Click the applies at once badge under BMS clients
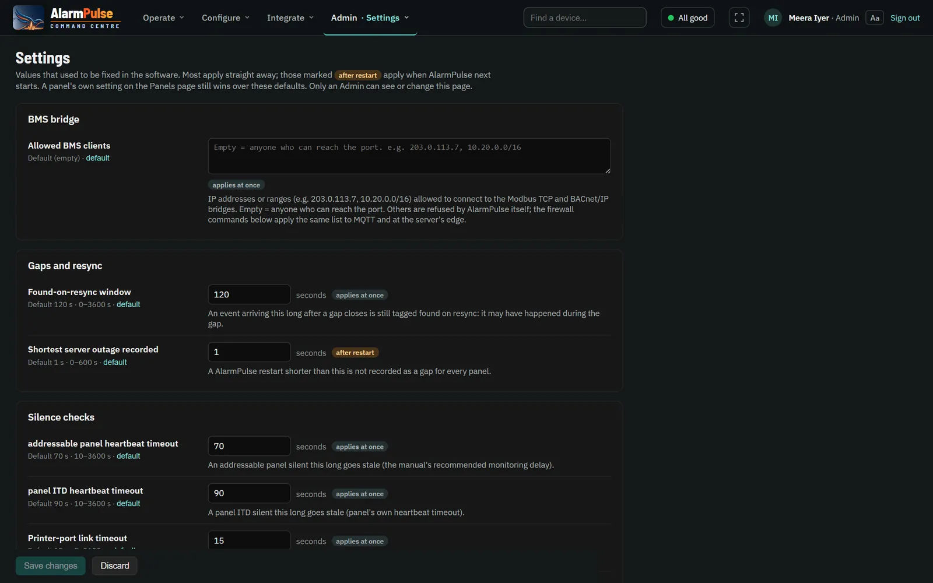This screenshot has height=583, width=933. click(x=236, y=185)
